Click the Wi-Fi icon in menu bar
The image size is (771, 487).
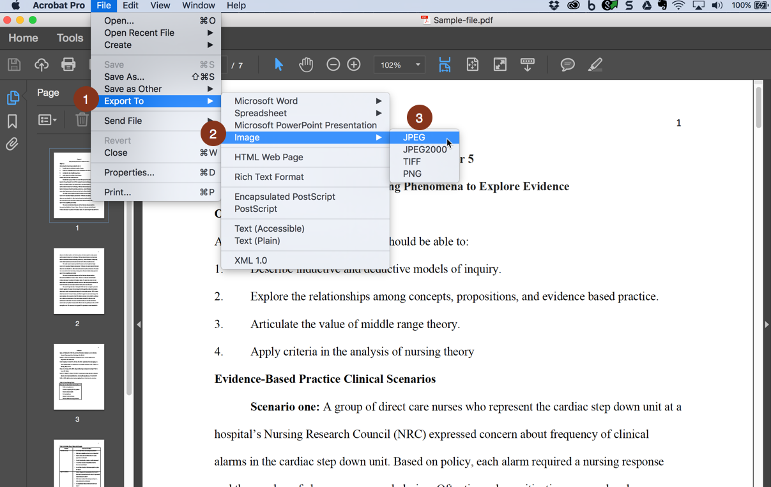tap(678, 6)
